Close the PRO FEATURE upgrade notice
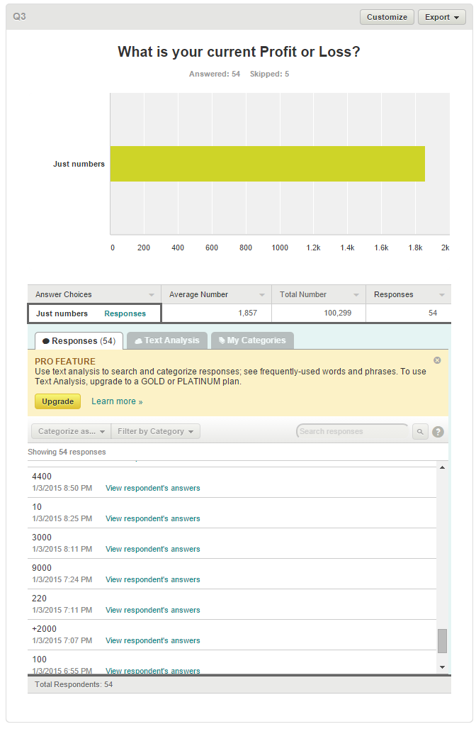The height and width of the screenshot is (729, 476). tap(437, 360)
